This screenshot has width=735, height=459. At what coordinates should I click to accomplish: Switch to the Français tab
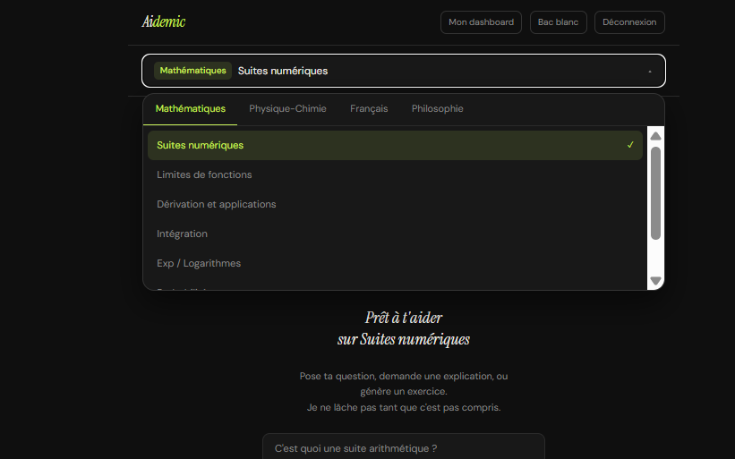(x=369, y=108)
